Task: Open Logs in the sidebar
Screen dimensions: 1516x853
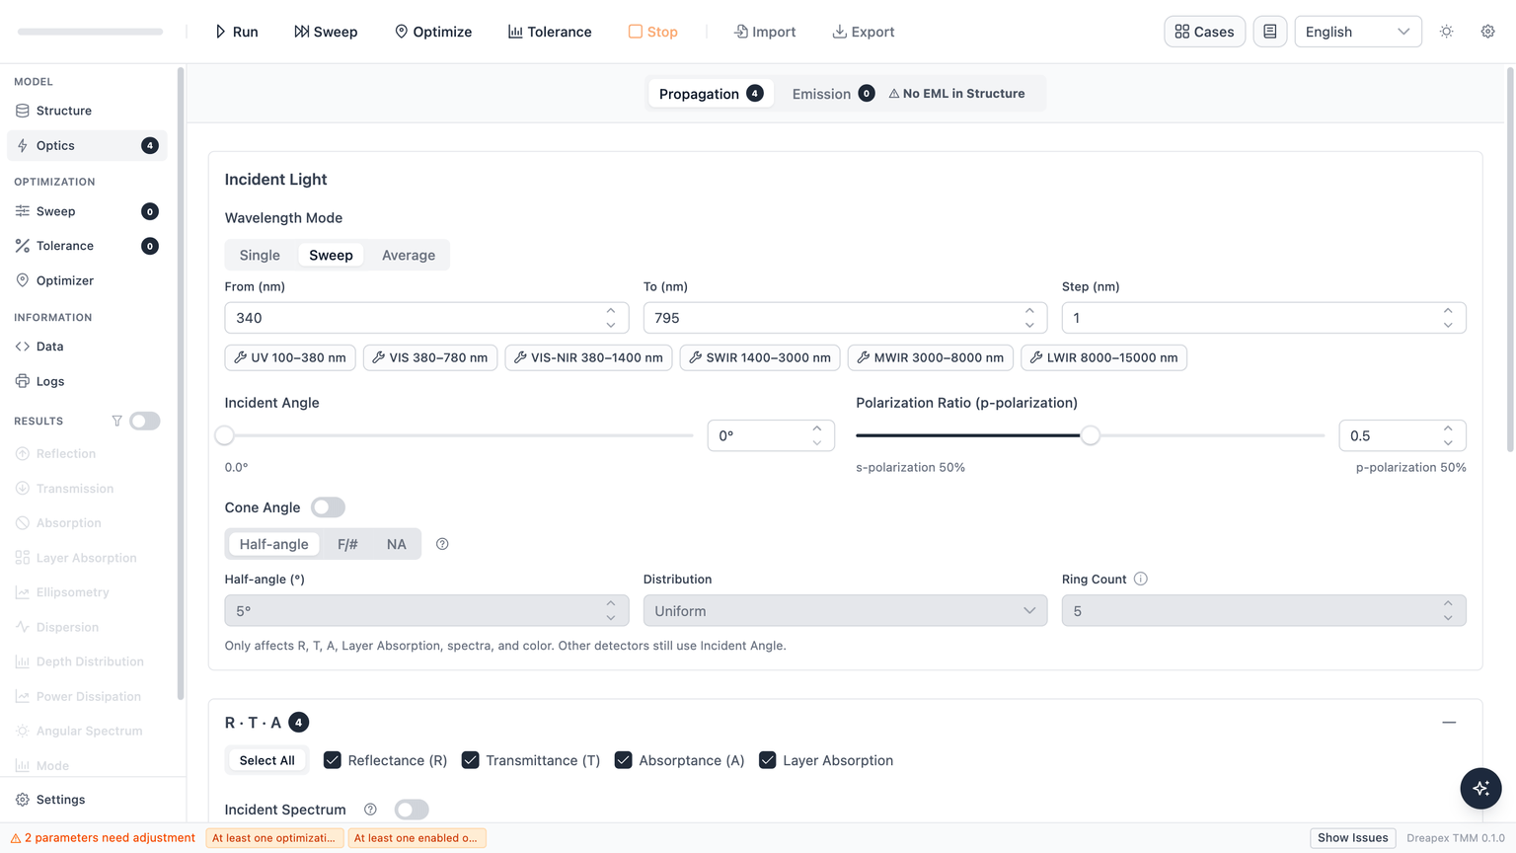Action: 87,381
